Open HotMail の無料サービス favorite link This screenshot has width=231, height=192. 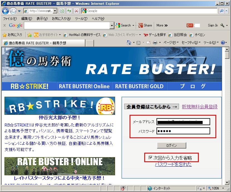82,35
